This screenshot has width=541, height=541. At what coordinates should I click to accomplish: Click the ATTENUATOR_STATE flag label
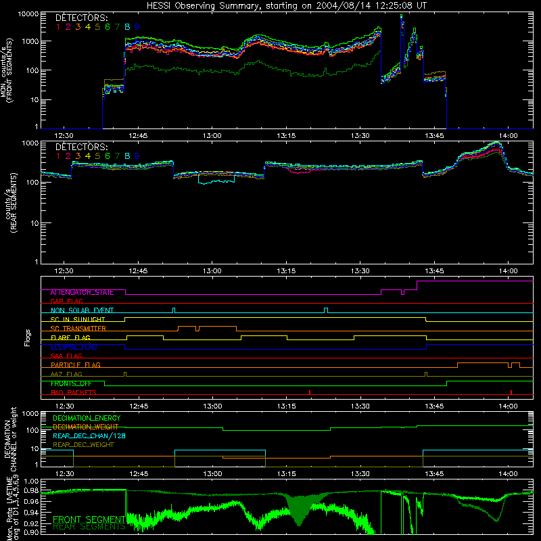point(82,293)
